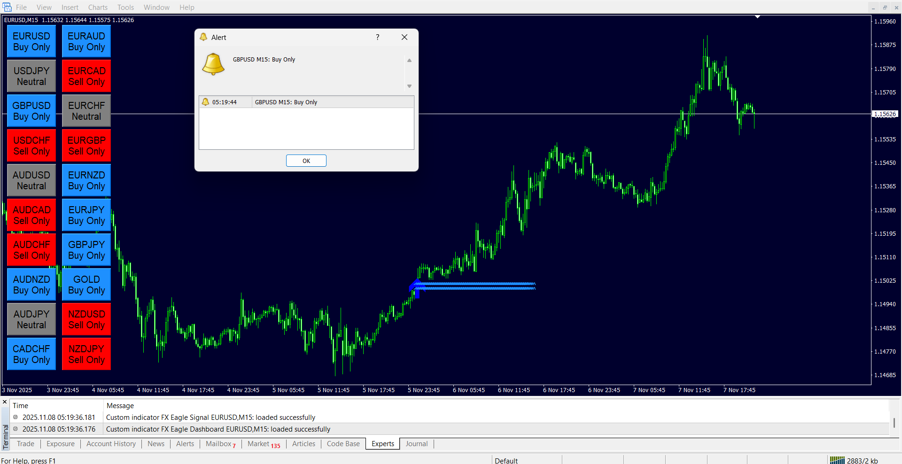Open the Tools menu
Screen dimensions: 902x464
125,7
